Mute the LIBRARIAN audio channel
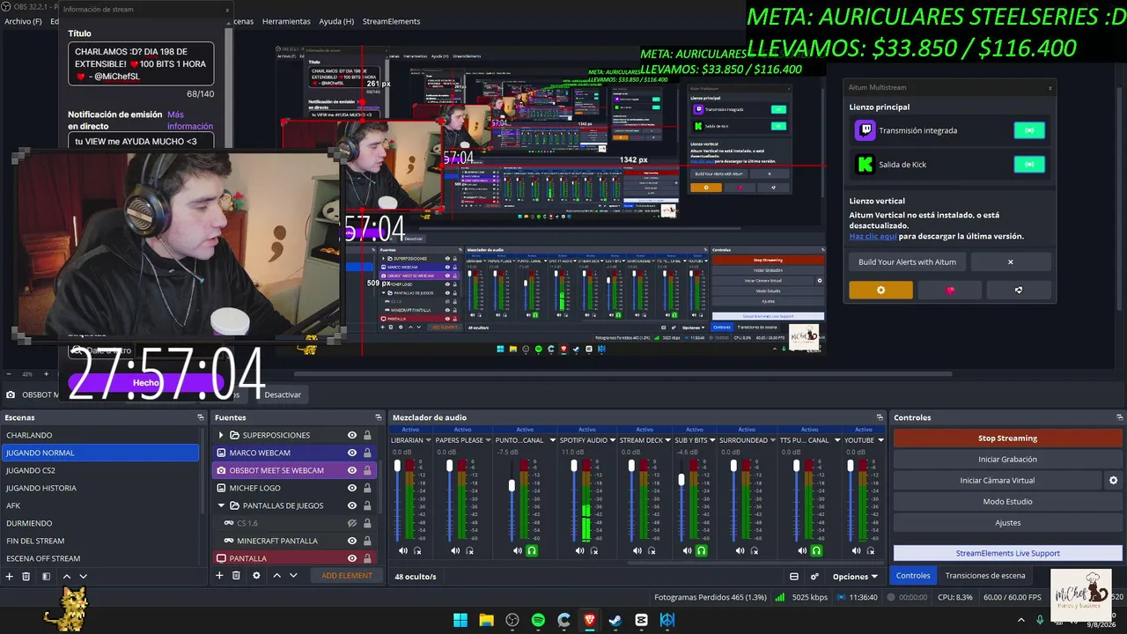 click(x=402, y=550)
